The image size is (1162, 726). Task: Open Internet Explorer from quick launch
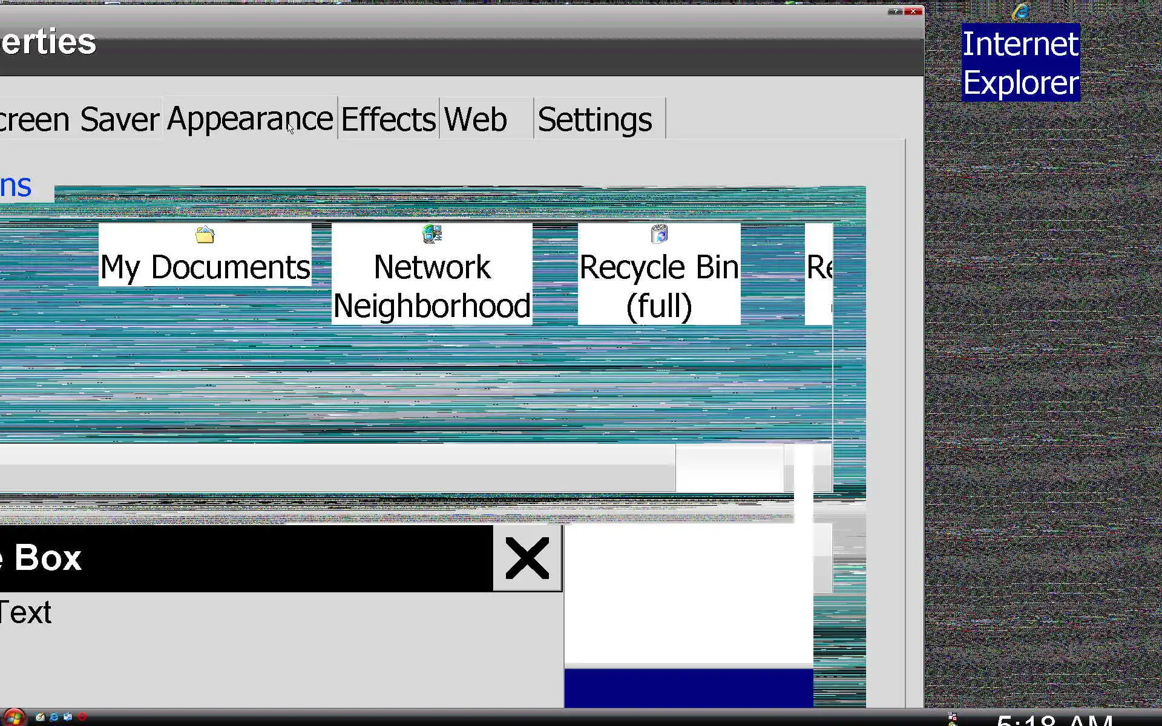[54, 717]
